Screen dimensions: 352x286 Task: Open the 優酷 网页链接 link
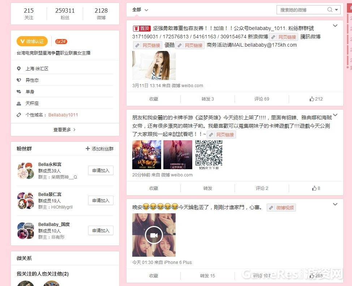190,46
